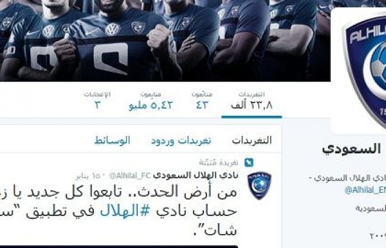Click the pinned tweet pin icon
The width and height of the screenshot is (386, 248).
[x=249, y=163]
